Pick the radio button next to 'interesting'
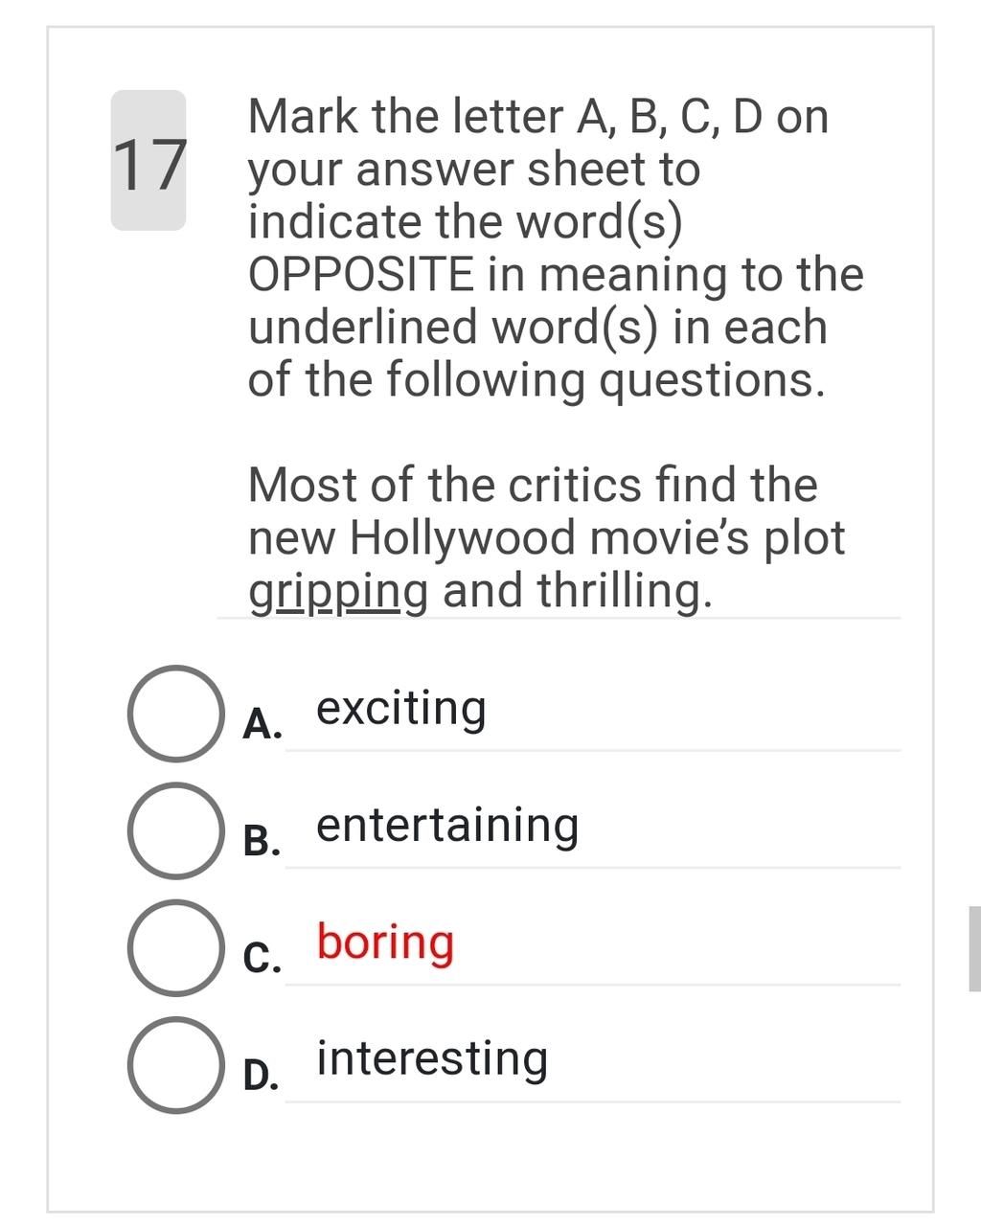 [x=175, y=1064]
